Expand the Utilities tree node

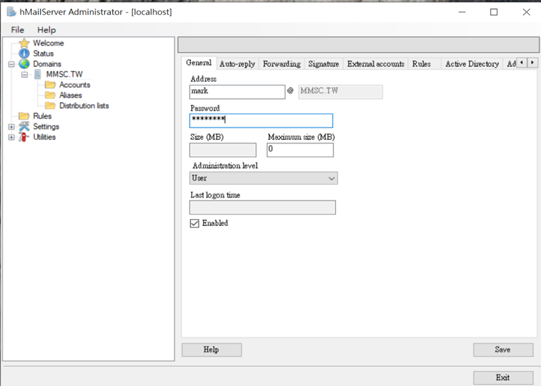11,137
